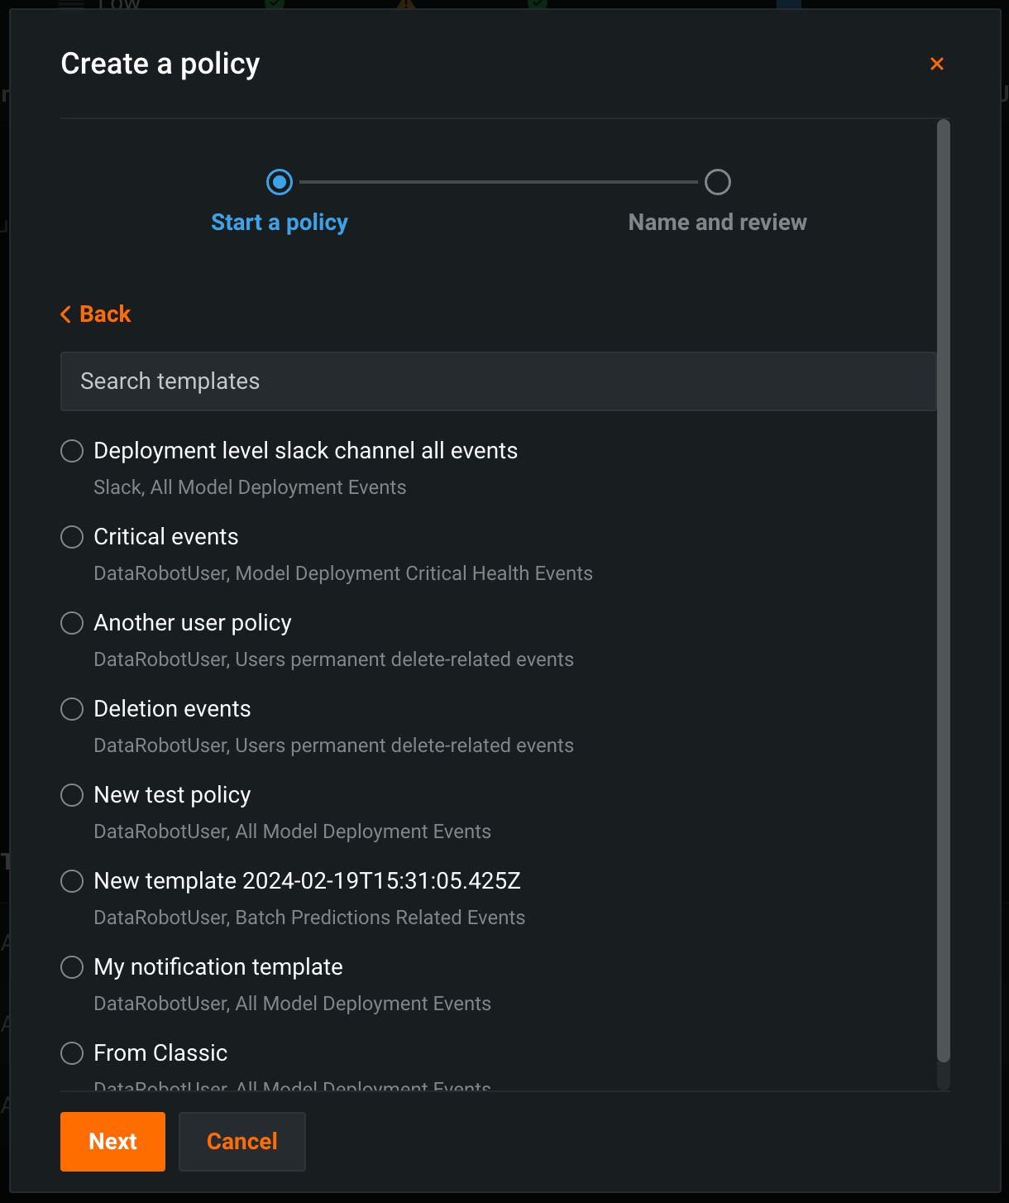Click the Cancel button
The height and width of the screenshot is (1203, 1009).
pos(241,1142)
